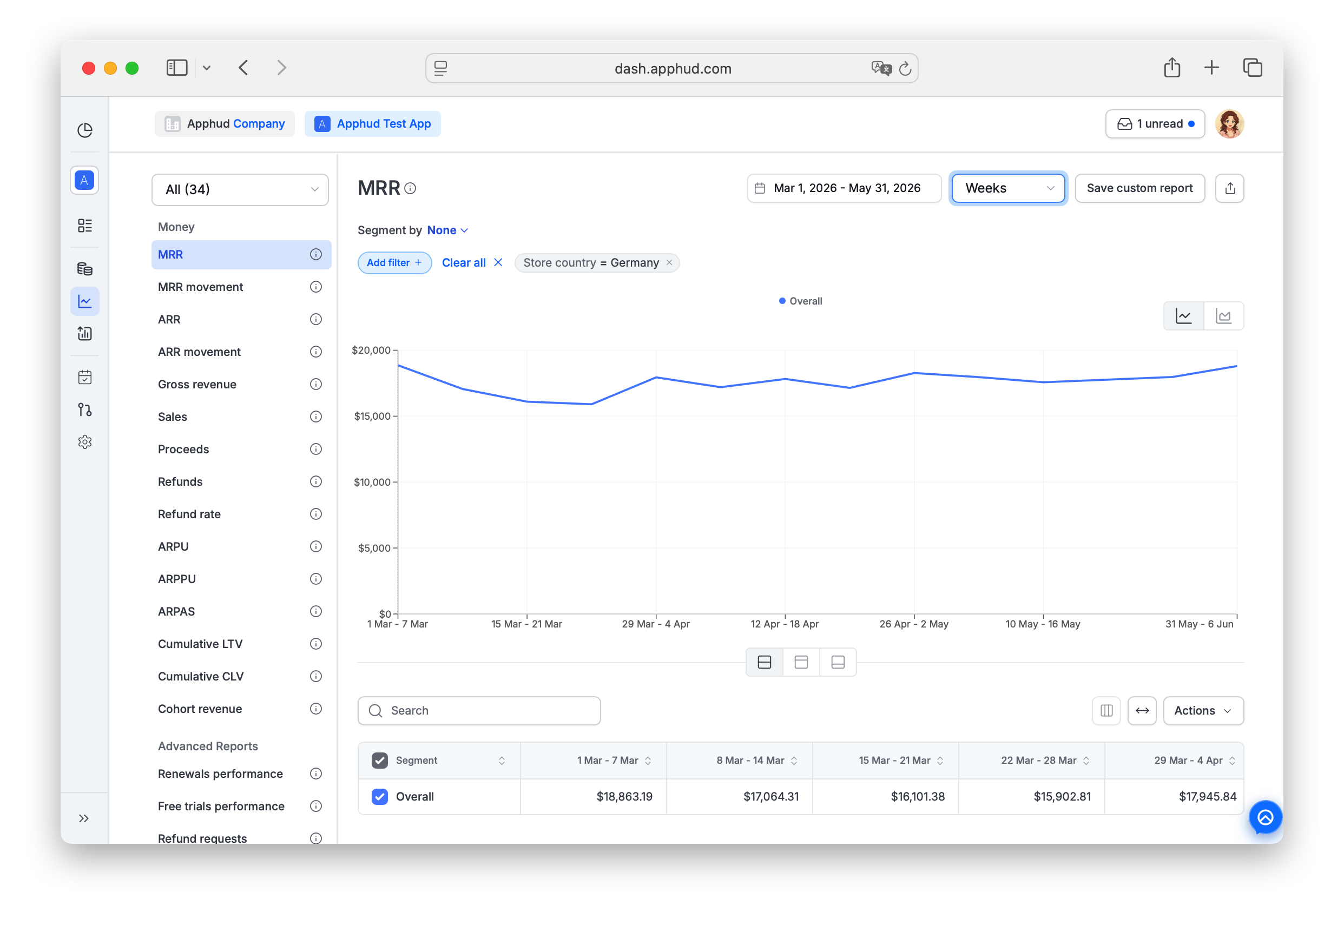Click Clear all filters link
The height and width of the screenshot is (925, 1344).
(472, 262)
